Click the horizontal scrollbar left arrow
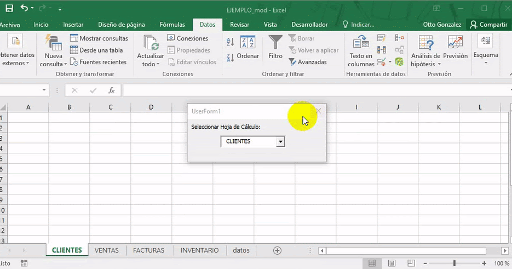The height and width of the screenshot is (269, 512). click(x=322, y=251)
